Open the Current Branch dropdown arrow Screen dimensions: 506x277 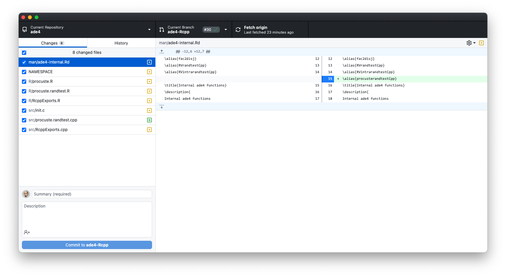pyautogui.click(x=226, y=30)
